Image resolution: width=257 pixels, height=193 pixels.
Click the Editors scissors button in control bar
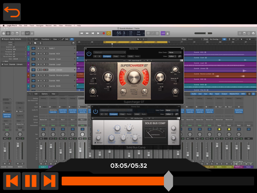tap(32, 33)
